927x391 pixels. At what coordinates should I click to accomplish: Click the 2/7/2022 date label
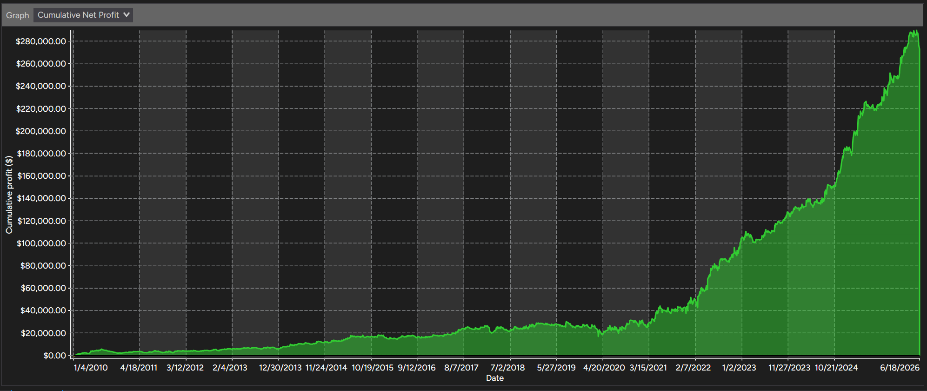[x=694, y=368]
